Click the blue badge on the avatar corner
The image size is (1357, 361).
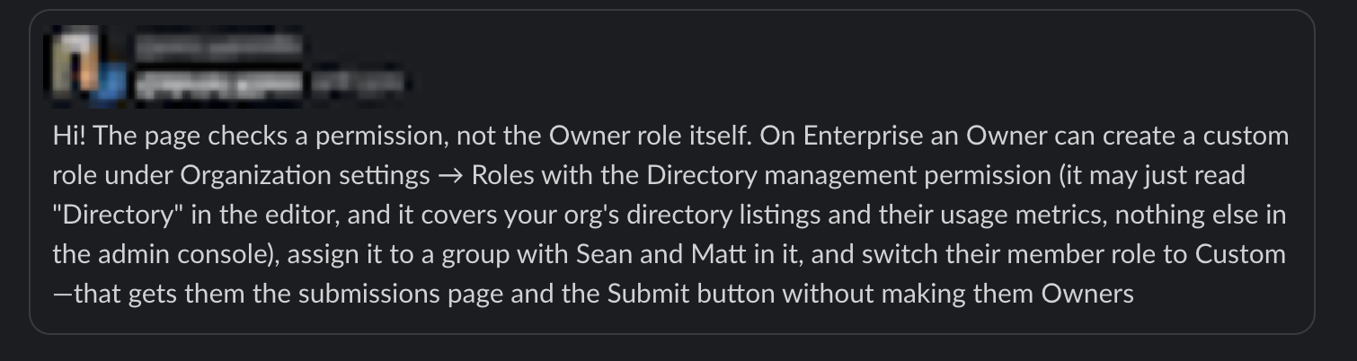tap(112, 86)
